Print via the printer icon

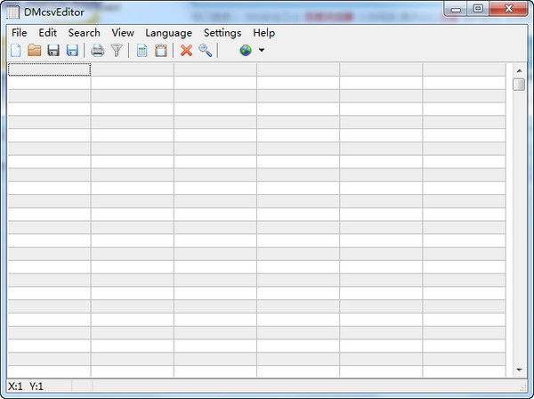click(x=97, y=51)
